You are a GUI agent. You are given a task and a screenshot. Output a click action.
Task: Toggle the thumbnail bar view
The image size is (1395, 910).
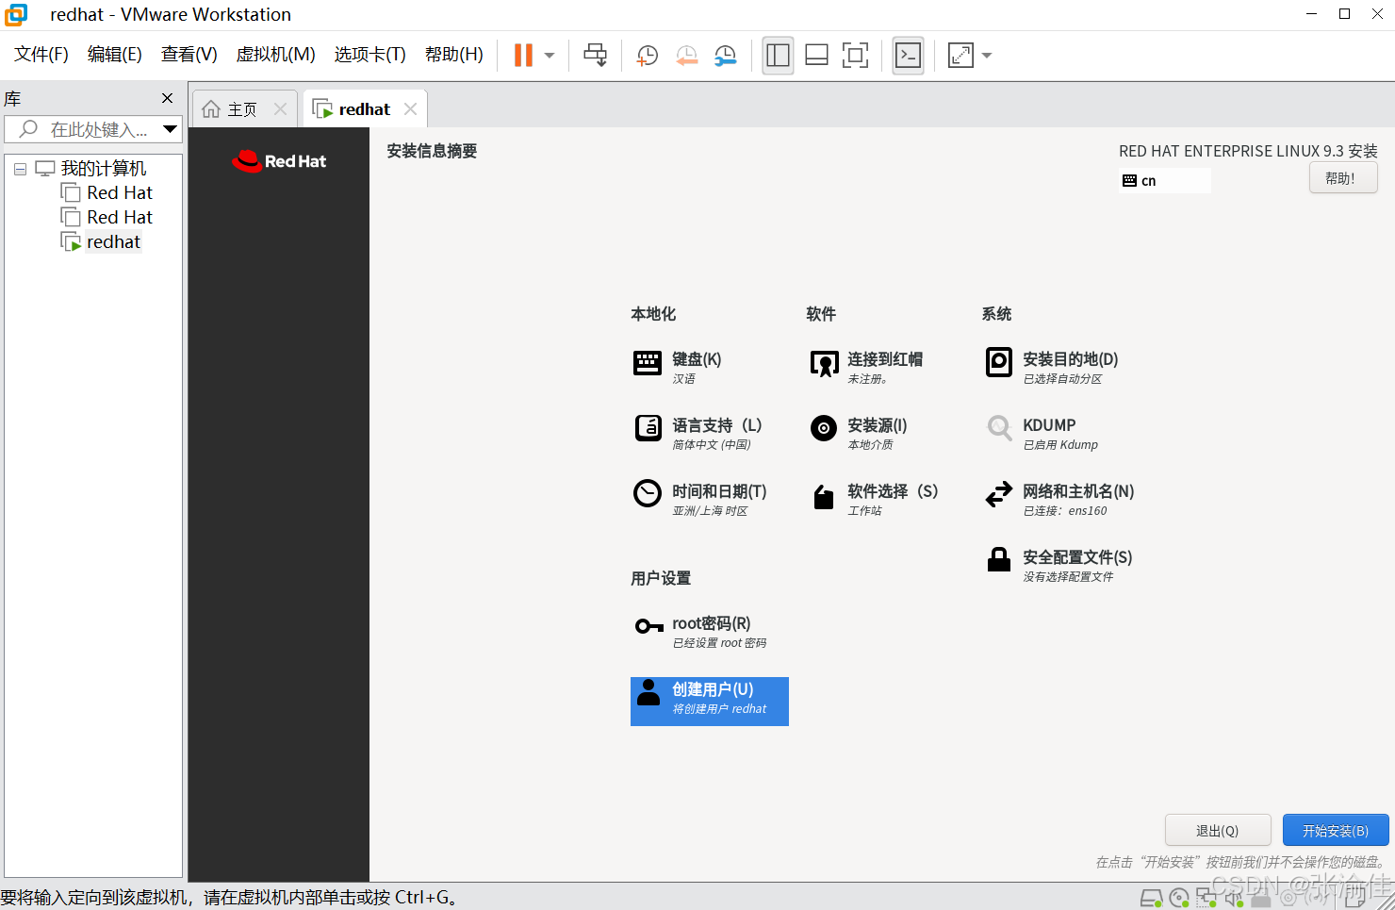816,56
